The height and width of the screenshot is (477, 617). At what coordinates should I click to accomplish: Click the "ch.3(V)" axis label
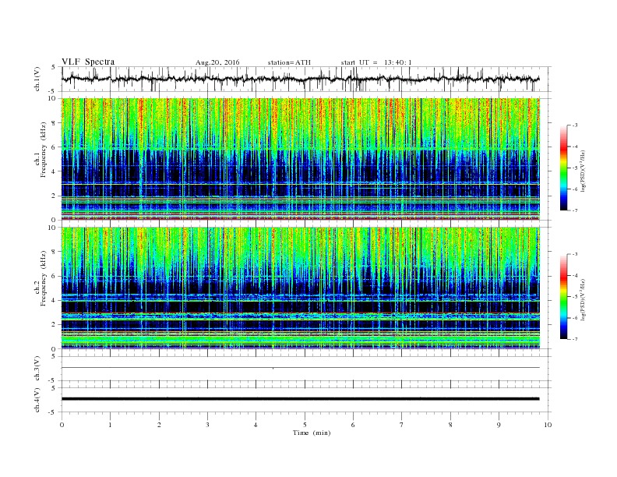[37, 369]
